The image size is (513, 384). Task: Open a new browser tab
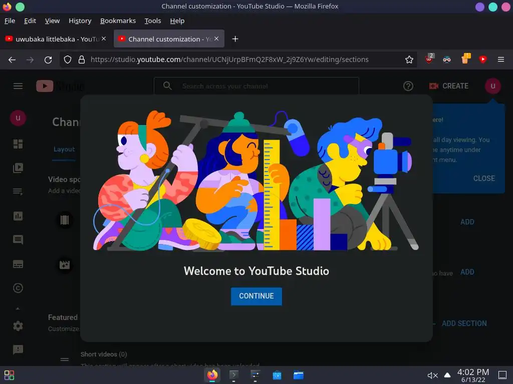click(x=235, y=39)
